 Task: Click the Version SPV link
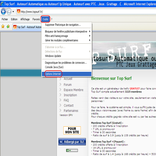[66, 115]
